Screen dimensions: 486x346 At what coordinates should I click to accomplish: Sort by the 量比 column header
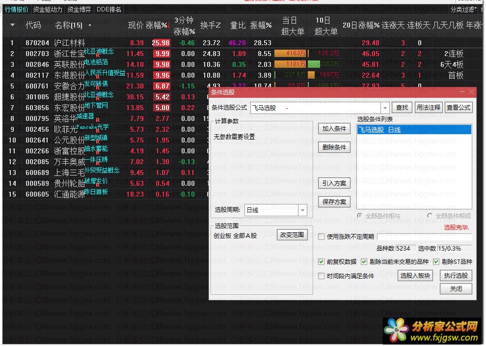click(x=238, y=25)
